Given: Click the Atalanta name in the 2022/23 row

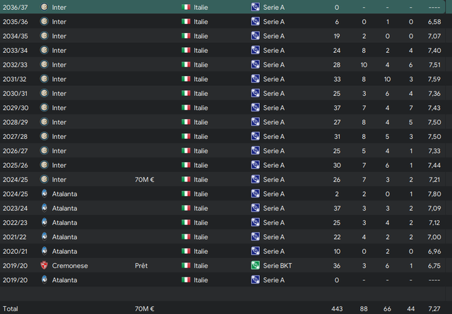Looking at the screenshot, I should pos(64,223).
